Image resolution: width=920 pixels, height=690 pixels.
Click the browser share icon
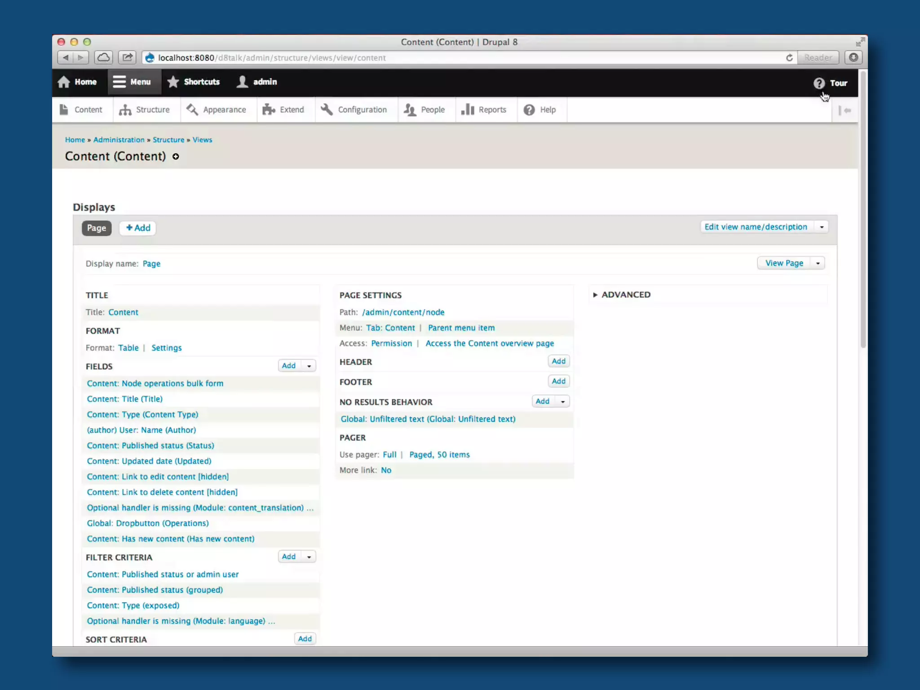pos(127,57)
